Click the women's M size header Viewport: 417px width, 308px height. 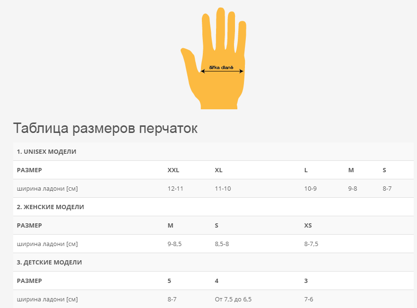point(171,226)
